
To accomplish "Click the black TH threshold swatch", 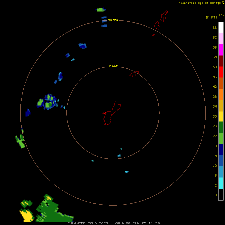I will pyautogui.click(x=221, y=194).
